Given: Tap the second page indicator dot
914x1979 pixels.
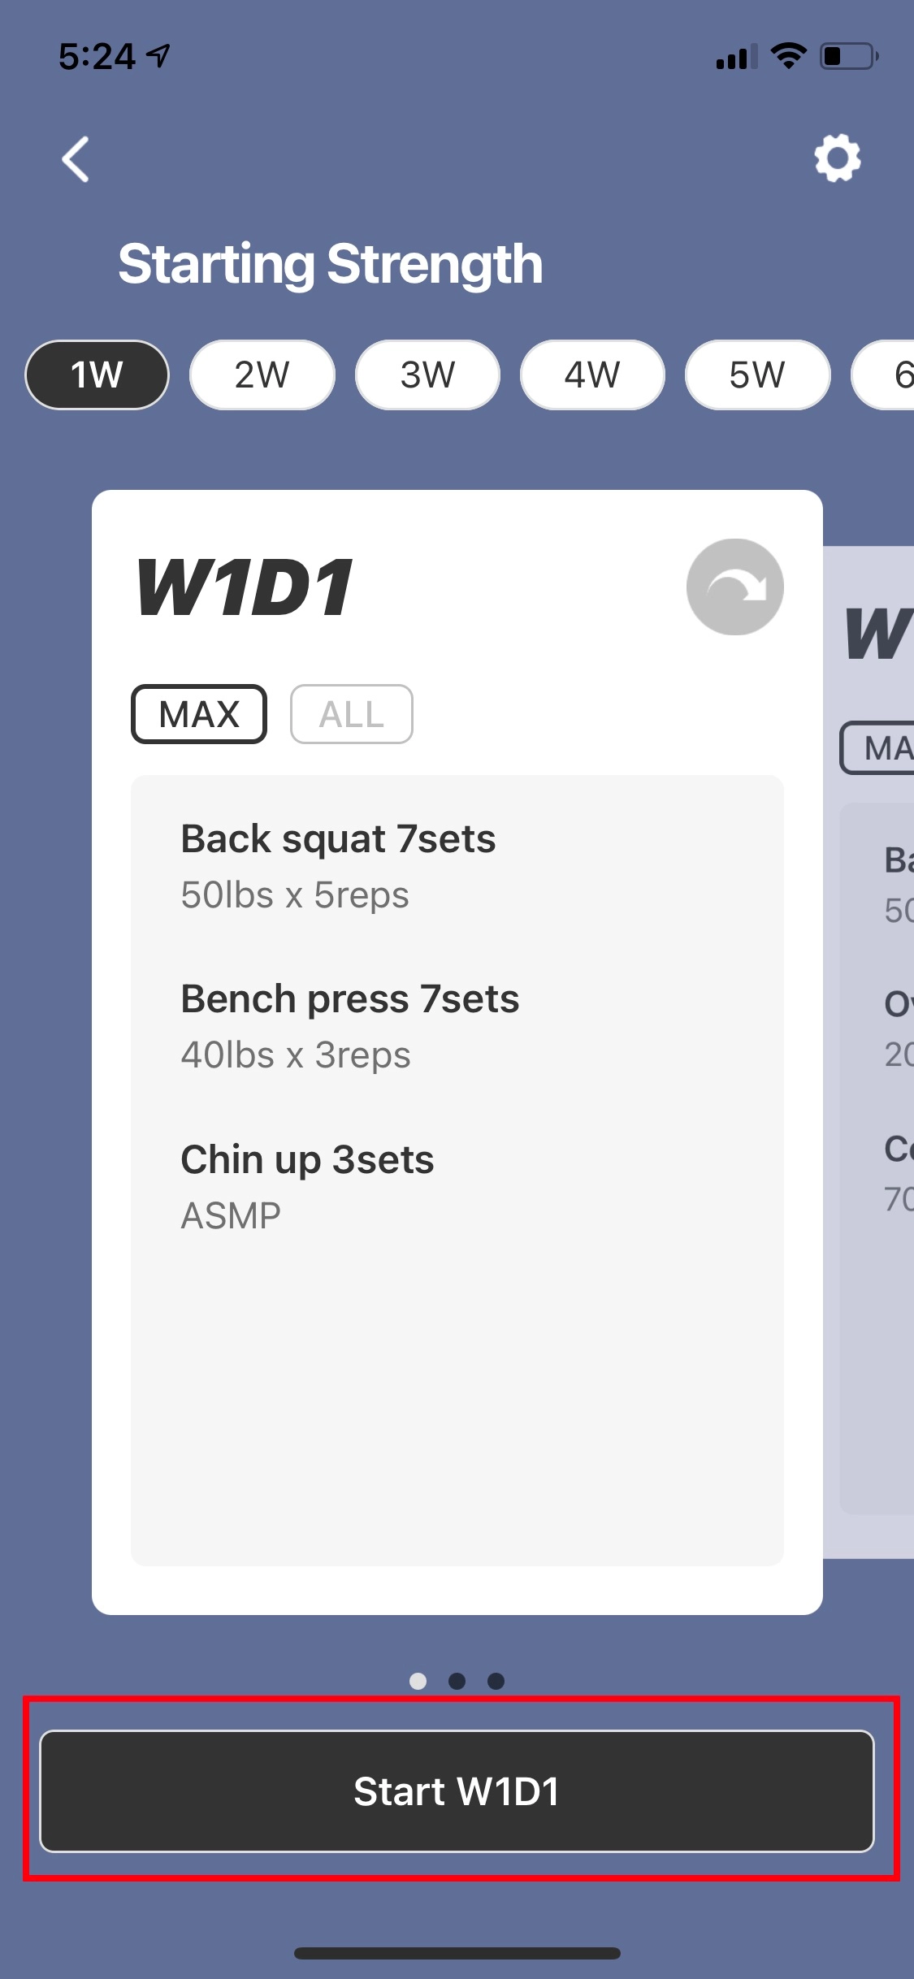Looking at the screenshot, I should pyautogui.click(x=457, y=1681).
